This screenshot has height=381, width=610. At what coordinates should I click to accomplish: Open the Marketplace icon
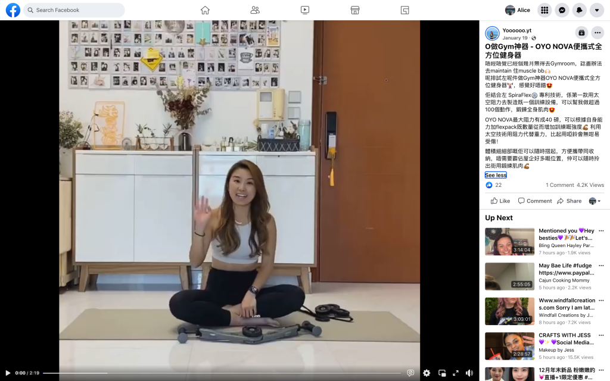click(x=355, y=10)
